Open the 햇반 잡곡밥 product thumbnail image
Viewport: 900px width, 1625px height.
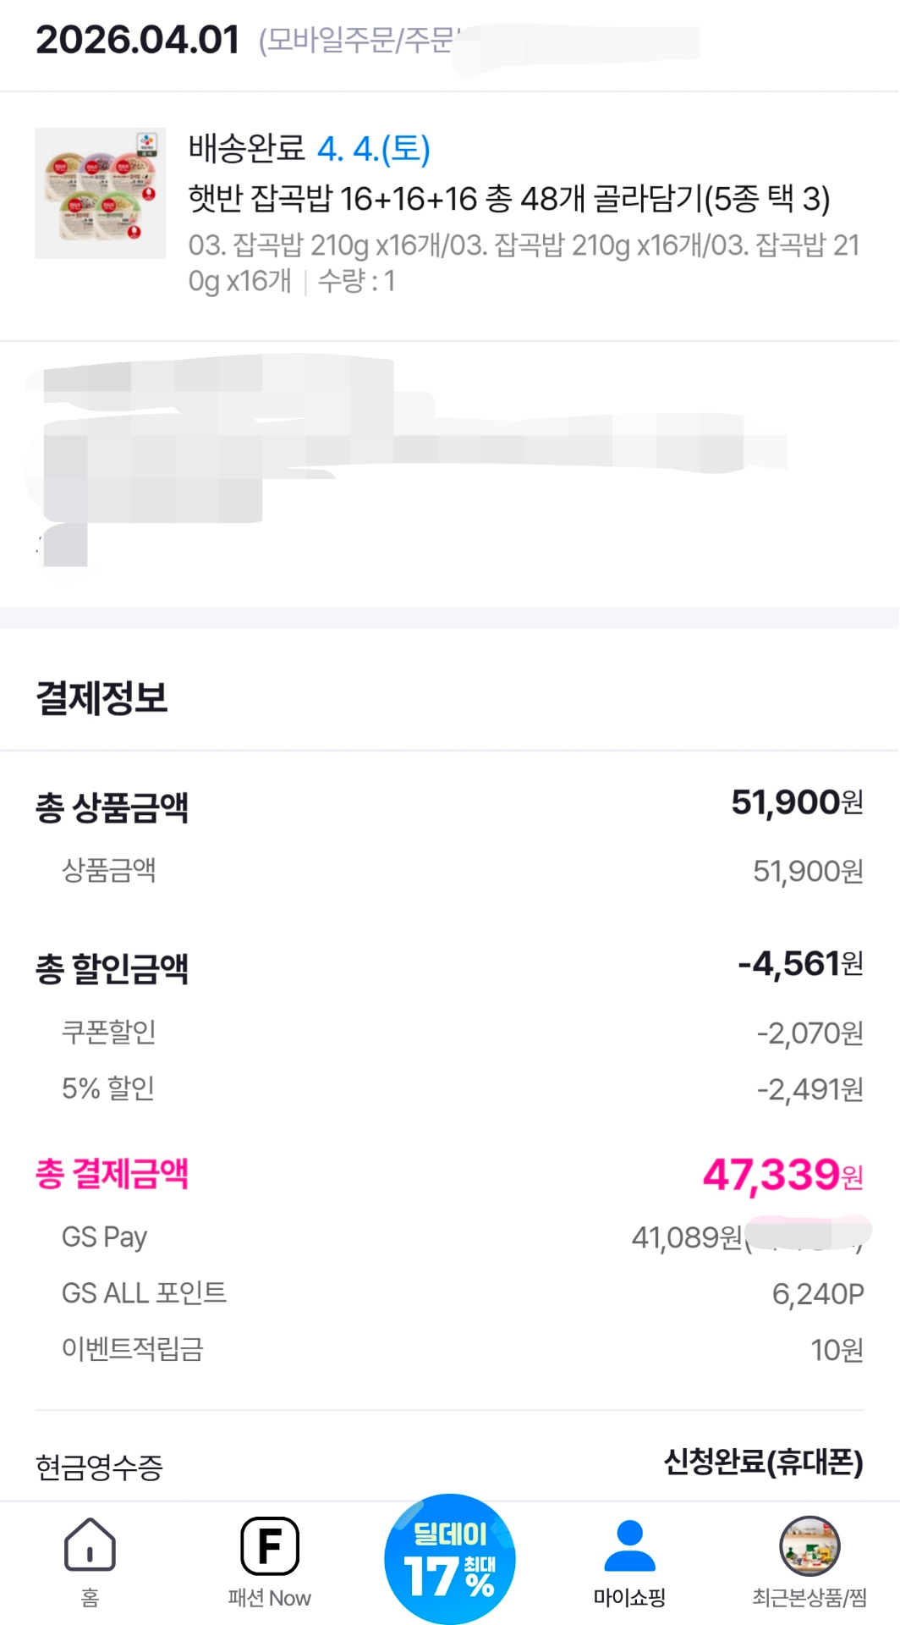101,193
